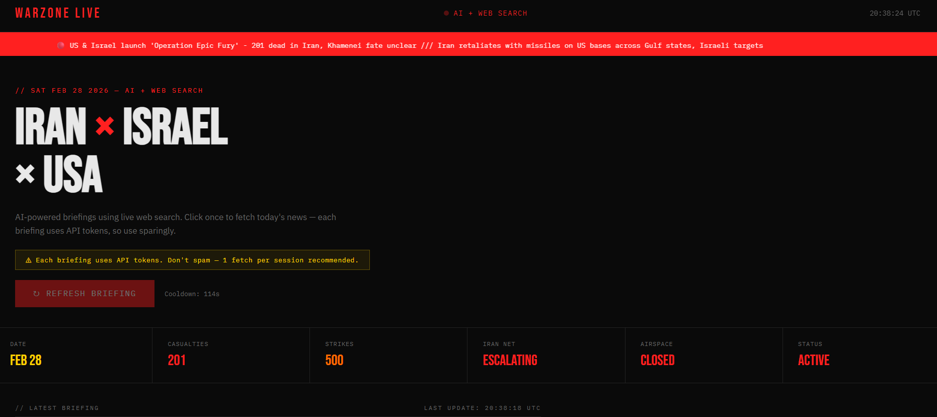
Task: Click the REFRESH BRIEFING button
Action: pos(85,294)
